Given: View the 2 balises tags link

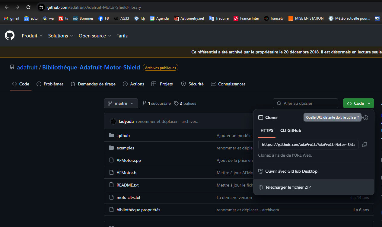Looking at the screenshot, I should [185, 103].
